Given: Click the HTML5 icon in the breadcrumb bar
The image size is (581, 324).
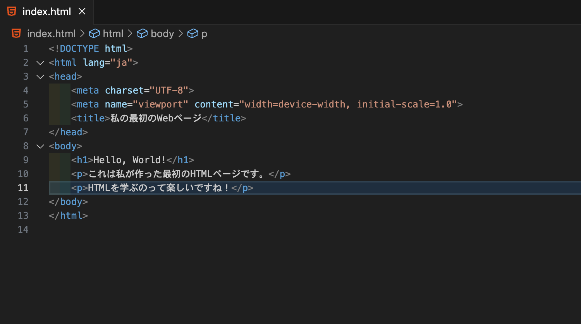Looking at the screenshot, I should tap(16, 34).
